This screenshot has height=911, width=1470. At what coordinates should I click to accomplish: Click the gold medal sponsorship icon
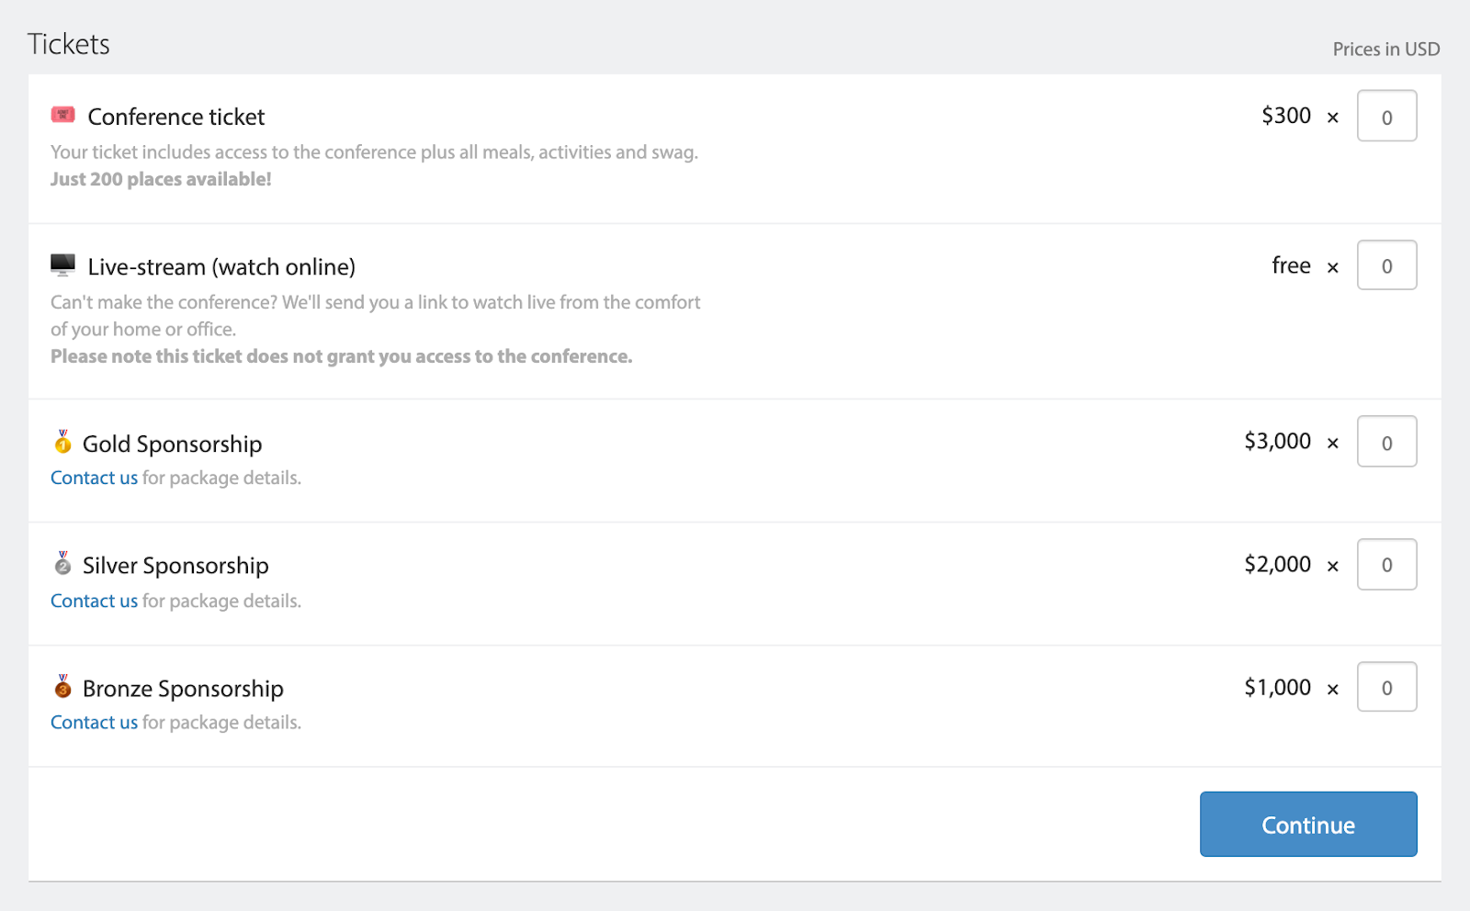62,443
